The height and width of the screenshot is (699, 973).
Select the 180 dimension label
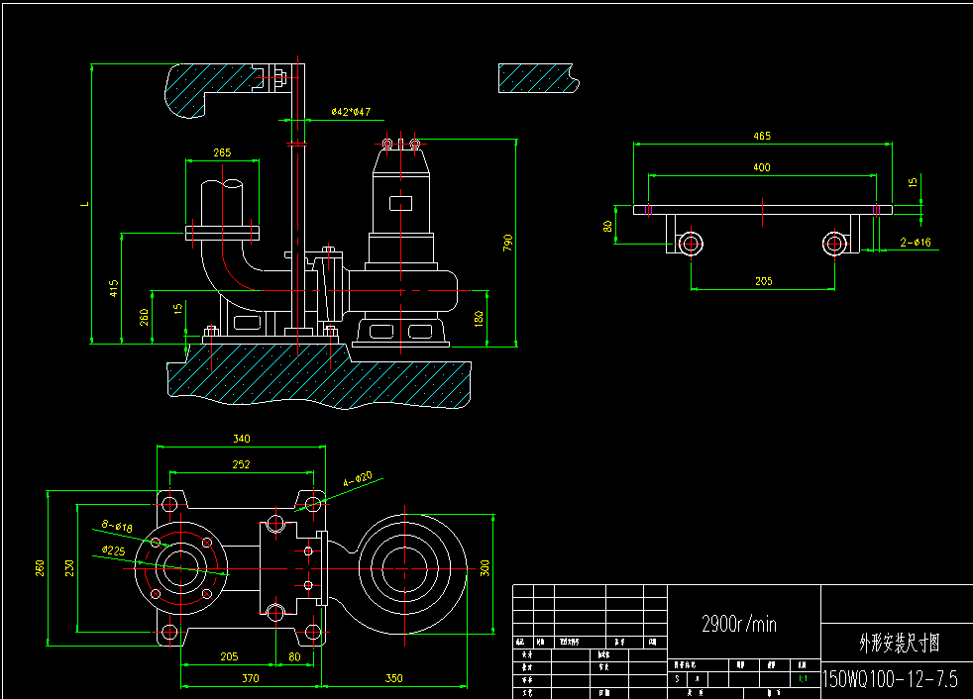479,319
